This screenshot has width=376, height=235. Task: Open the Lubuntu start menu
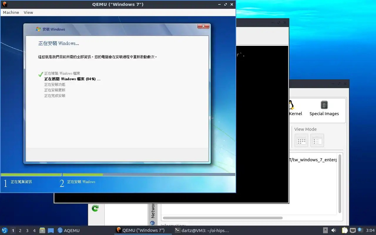point(4,230)
